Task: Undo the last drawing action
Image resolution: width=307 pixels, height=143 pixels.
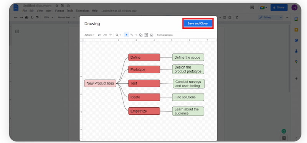Action: pos(99,35)
